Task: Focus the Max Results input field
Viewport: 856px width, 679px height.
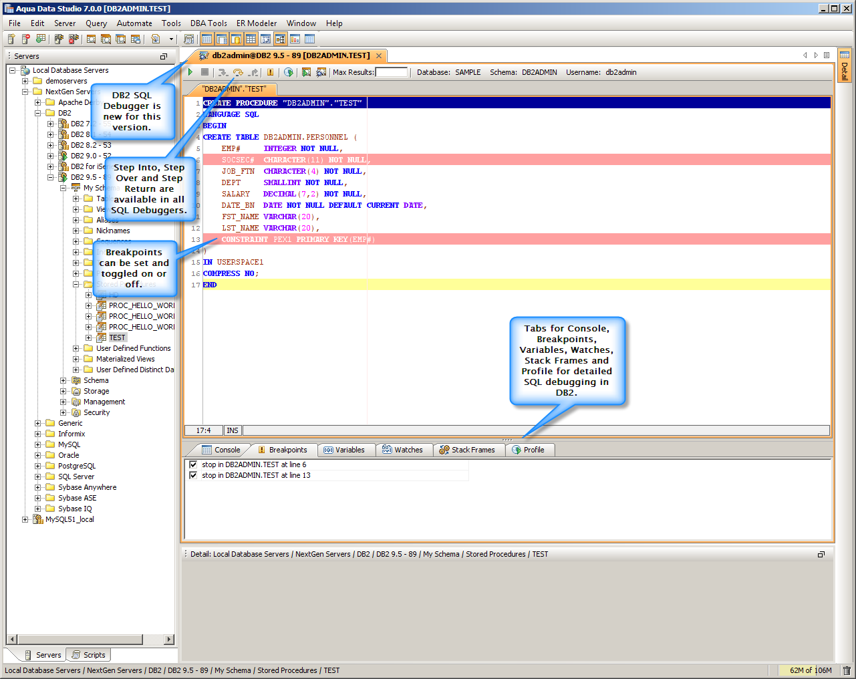Action: coord(392,72)
